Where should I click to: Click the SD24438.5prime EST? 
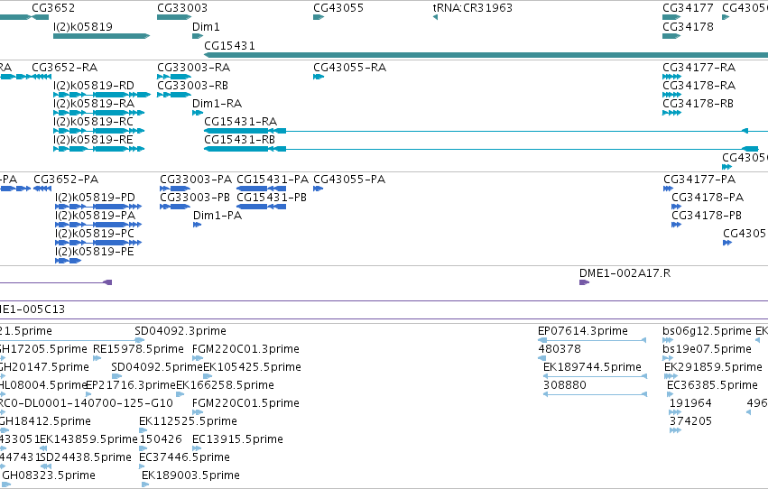click(46, 466)
